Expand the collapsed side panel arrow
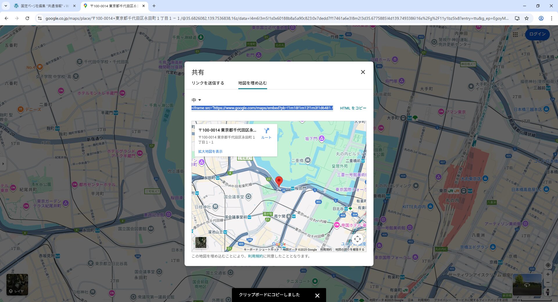Screen dimensions: 558x302 3,164
